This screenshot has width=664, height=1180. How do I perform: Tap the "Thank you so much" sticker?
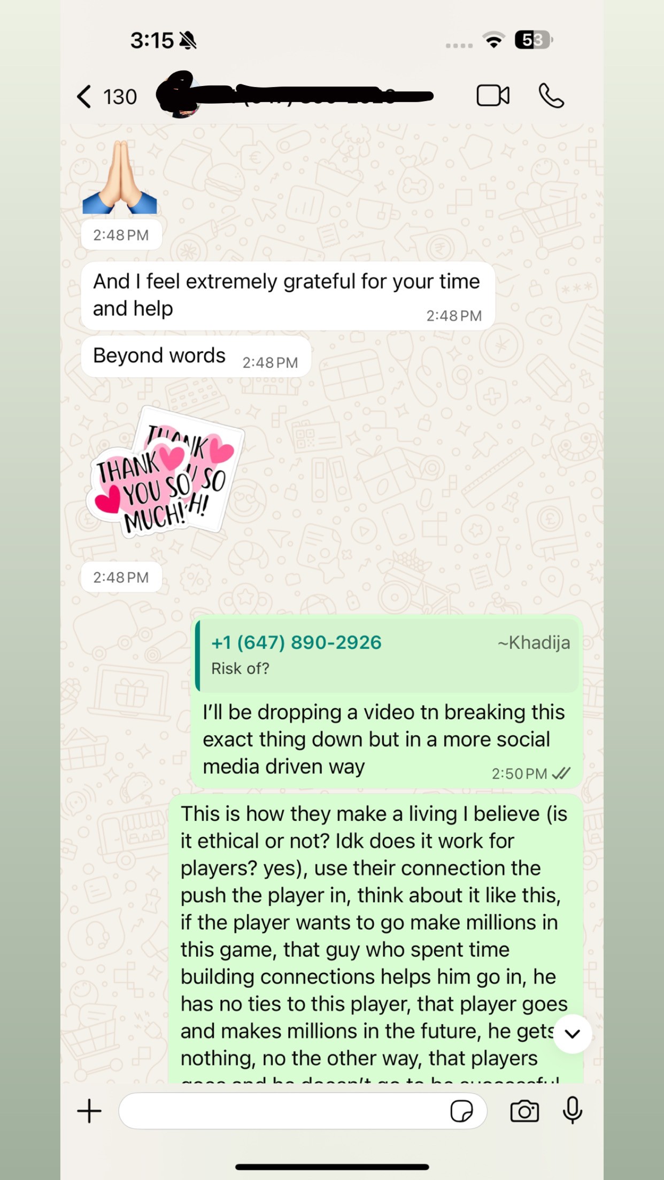pos(165,471)
